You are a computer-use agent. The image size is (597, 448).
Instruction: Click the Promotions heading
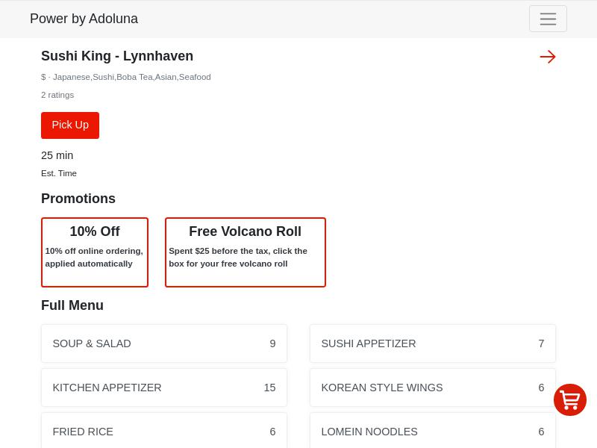click(x=78, y=199)
